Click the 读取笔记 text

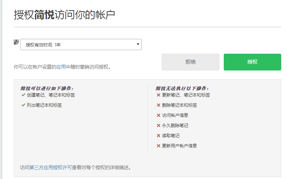point(171,136)
